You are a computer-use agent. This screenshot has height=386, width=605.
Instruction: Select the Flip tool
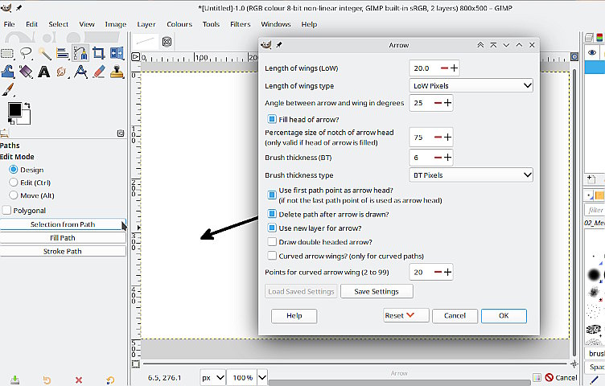point(117,53)
